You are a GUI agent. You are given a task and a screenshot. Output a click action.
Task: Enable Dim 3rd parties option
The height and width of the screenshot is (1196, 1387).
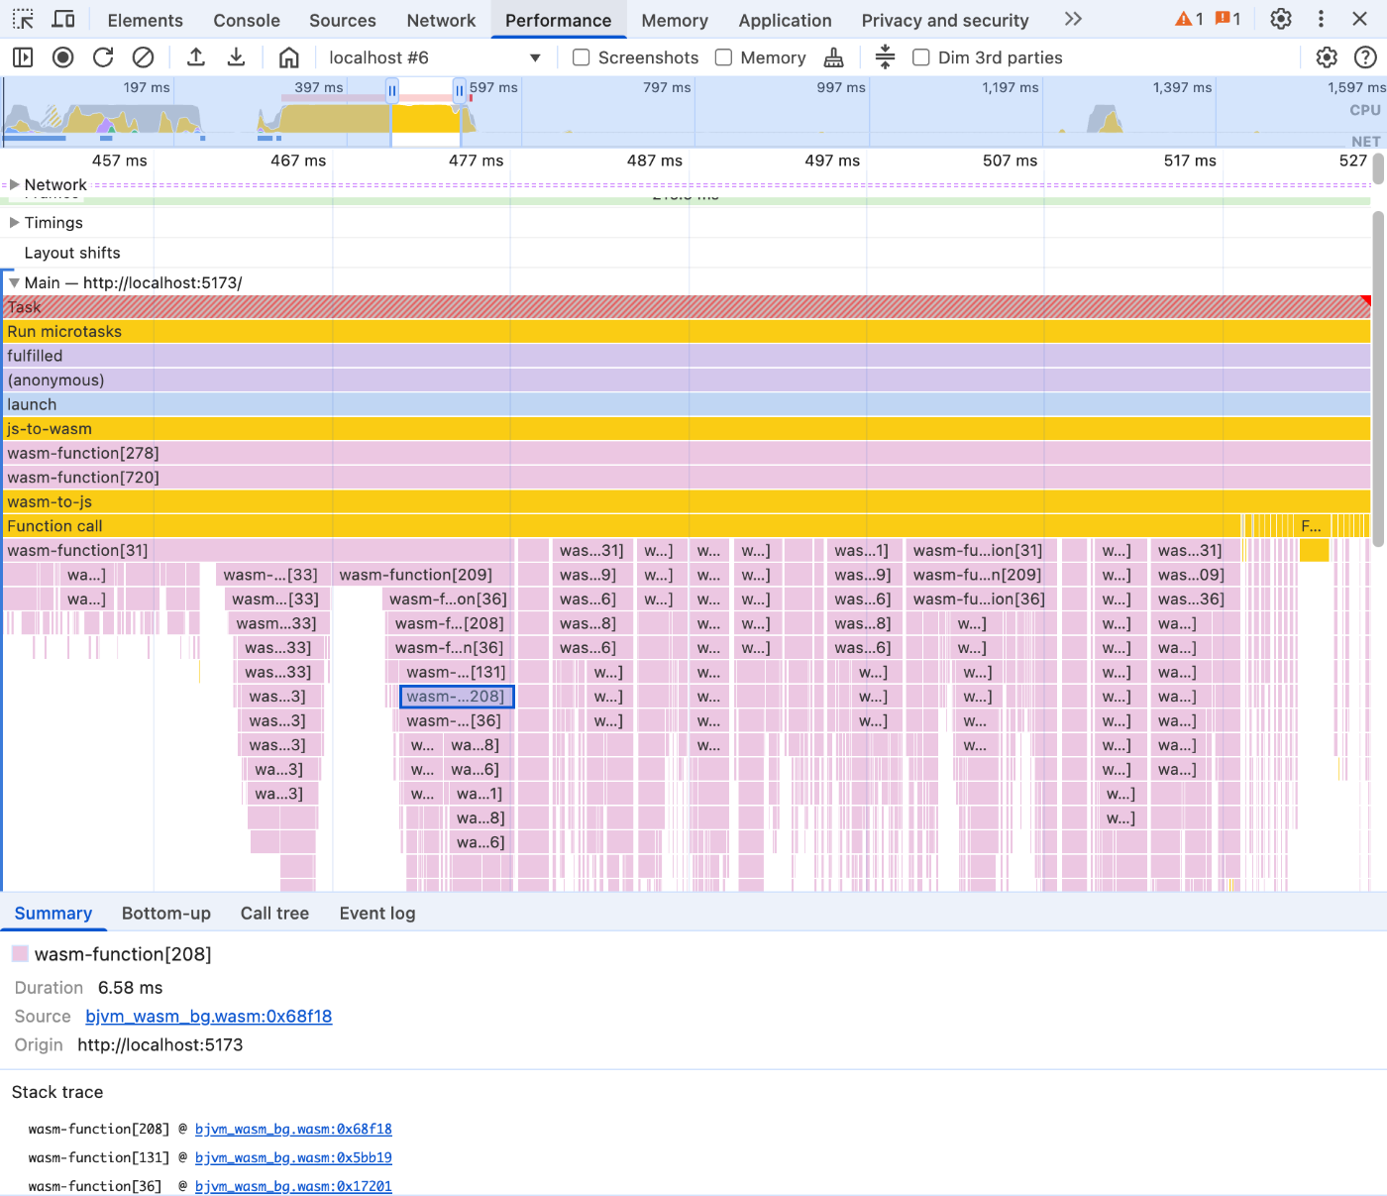tap(921, 57)
